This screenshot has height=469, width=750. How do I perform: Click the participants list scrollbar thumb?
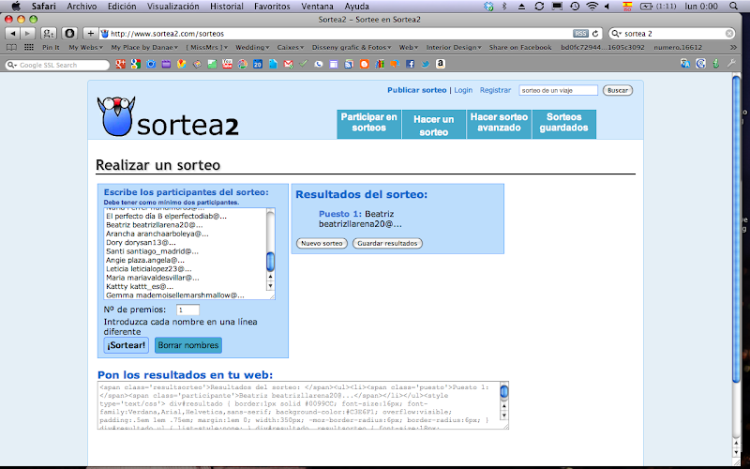pos(270,262)
